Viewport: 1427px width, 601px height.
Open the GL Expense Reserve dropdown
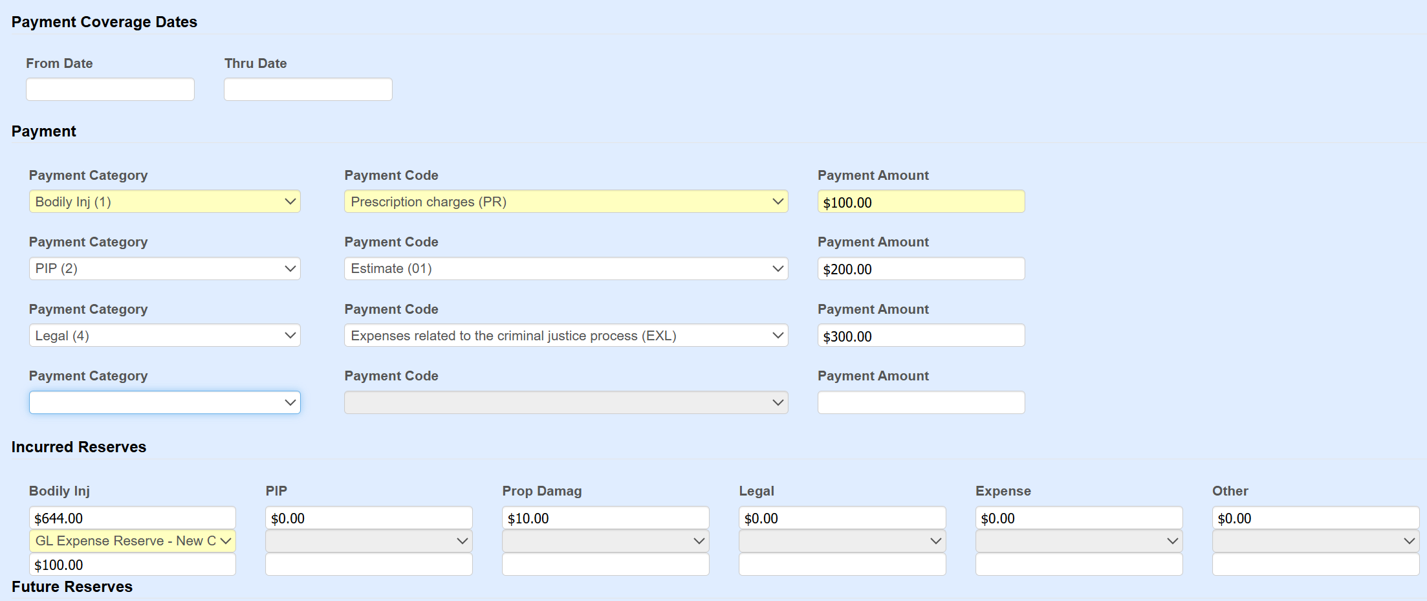point(132,541)
